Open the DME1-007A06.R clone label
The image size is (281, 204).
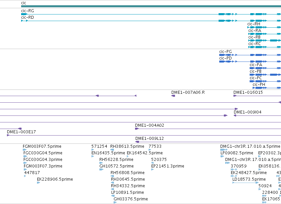click(188, 92)
